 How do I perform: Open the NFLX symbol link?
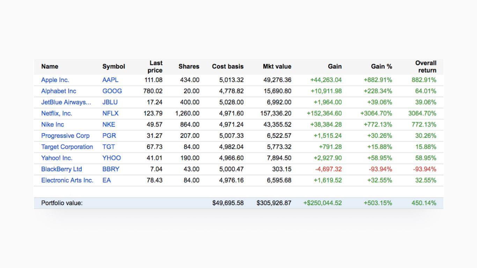[110, 113]
